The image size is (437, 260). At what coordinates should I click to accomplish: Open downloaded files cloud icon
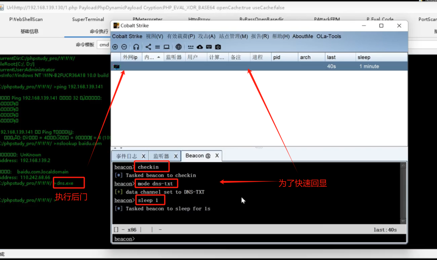point(200,47)
